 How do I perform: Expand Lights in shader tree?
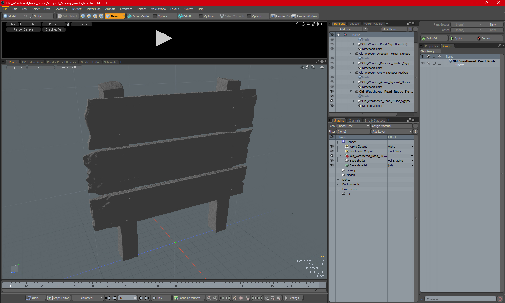pos(337,180)
